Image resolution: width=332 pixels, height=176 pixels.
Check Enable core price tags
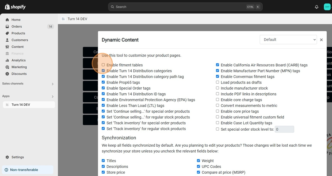[x=218, y=111]
